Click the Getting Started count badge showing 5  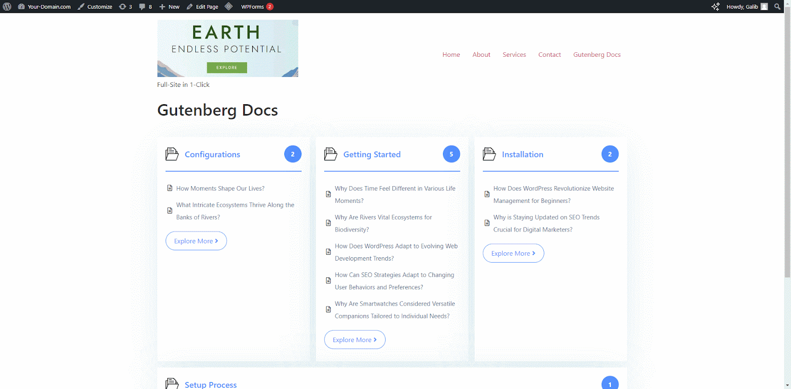click(x=451, y=154)
